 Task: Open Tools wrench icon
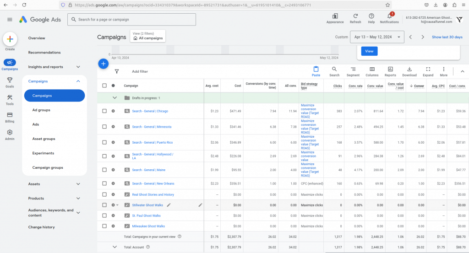coord(10,97)
